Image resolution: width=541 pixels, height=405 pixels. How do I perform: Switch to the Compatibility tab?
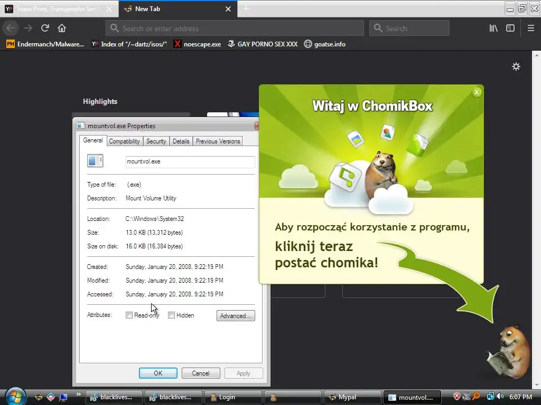tap(124, 141)
